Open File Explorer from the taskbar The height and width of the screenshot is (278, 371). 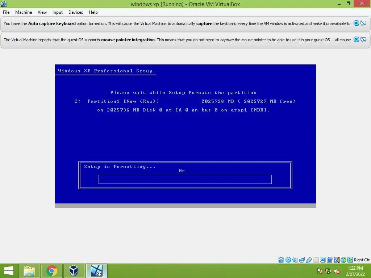pos(29,271)
